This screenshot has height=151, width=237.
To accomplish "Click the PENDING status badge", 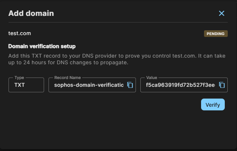I will tap(216, 34).
